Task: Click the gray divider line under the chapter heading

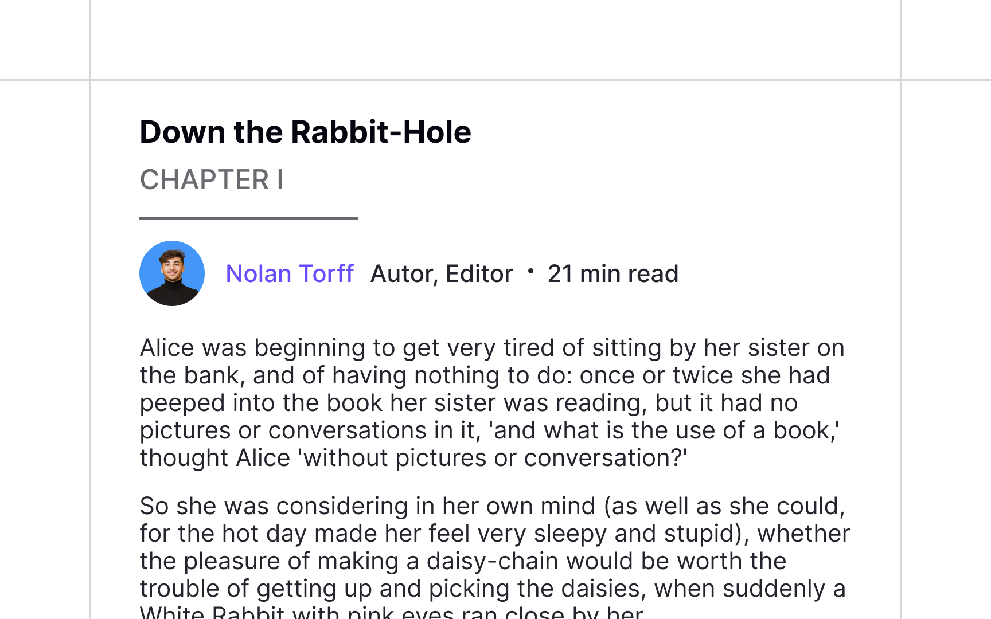Action: tap(248, 218)
